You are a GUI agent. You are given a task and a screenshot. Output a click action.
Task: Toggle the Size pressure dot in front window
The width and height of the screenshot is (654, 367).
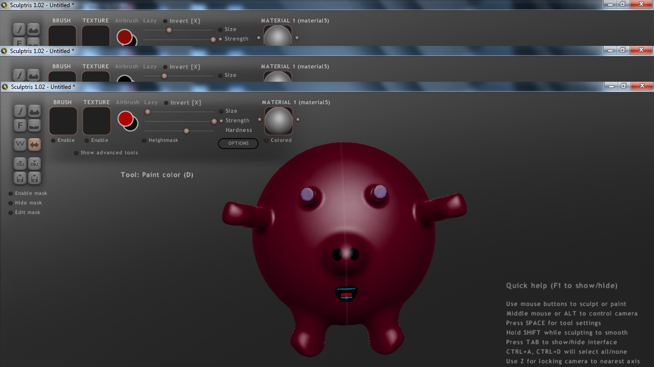(x=221, y=111)
